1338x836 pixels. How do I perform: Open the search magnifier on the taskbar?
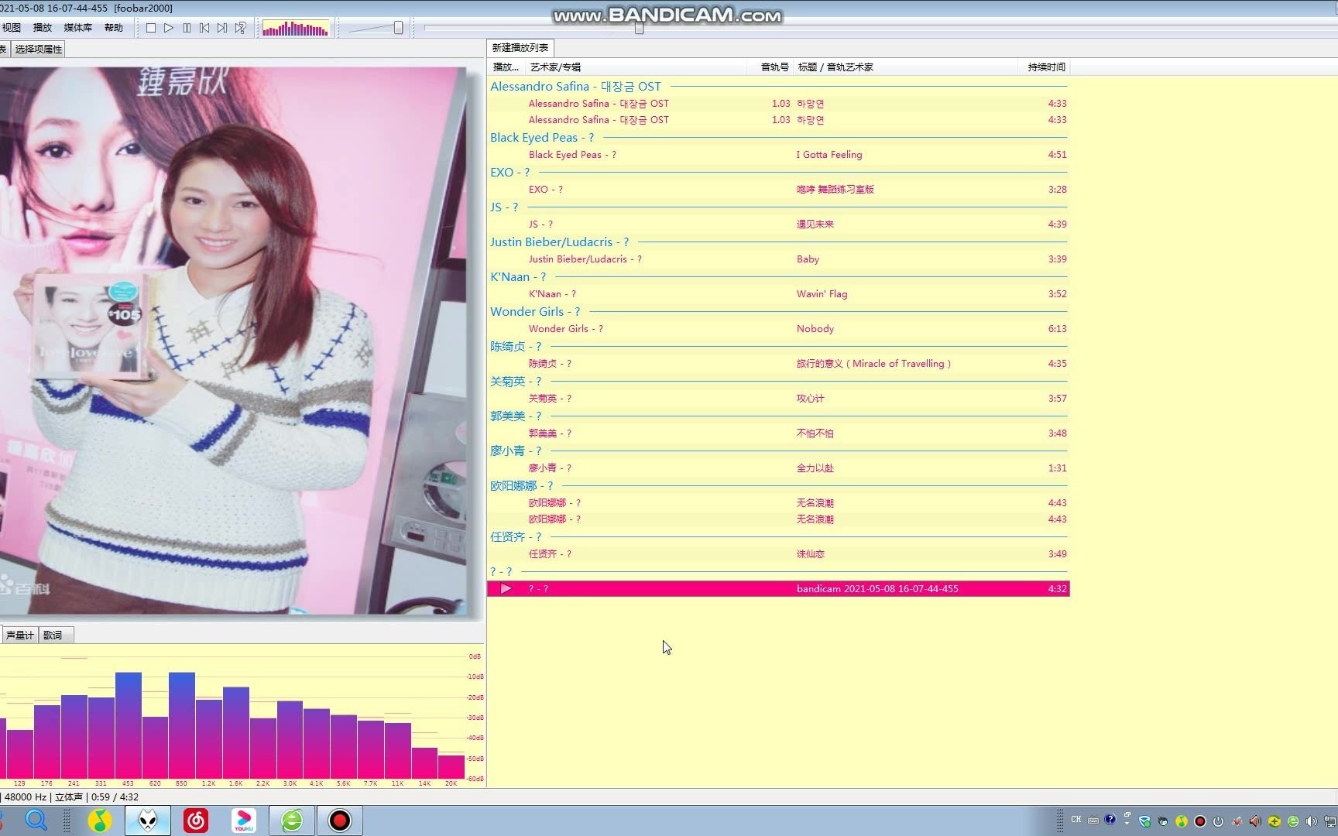point(36,820)
